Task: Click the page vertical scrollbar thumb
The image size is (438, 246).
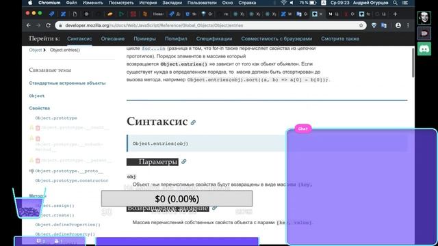Action: [x=413, y=63]
